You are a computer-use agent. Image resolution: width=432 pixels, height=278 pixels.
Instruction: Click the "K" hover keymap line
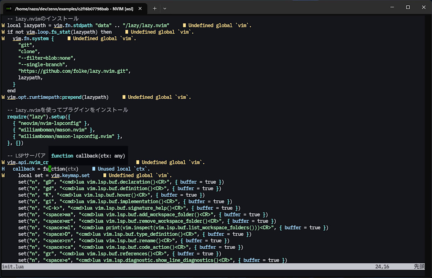(x=112, y=195)
